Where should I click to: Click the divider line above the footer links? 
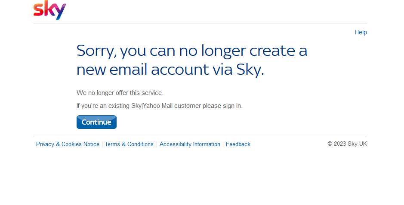pos(200,136)
